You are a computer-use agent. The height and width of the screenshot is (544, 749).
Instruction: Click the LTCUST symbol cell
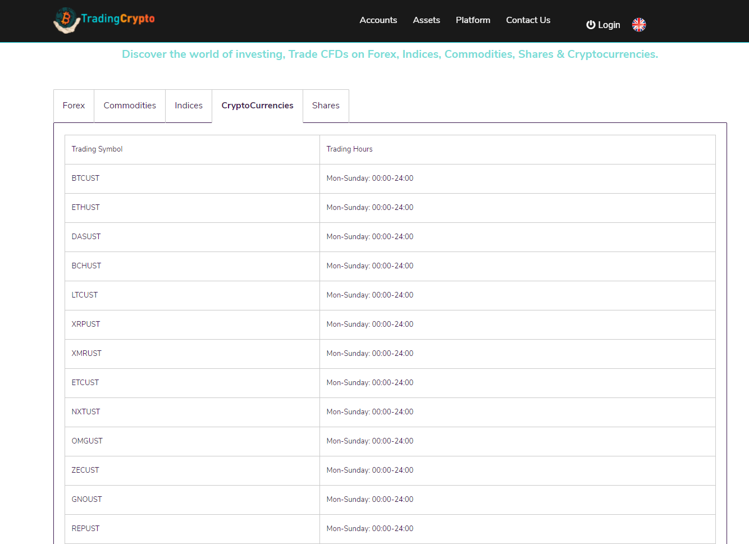coord(85,295)
